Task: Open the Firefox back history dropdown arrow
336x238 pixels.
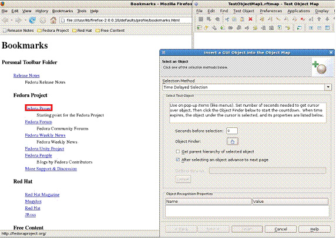Action: coord(12,21)
